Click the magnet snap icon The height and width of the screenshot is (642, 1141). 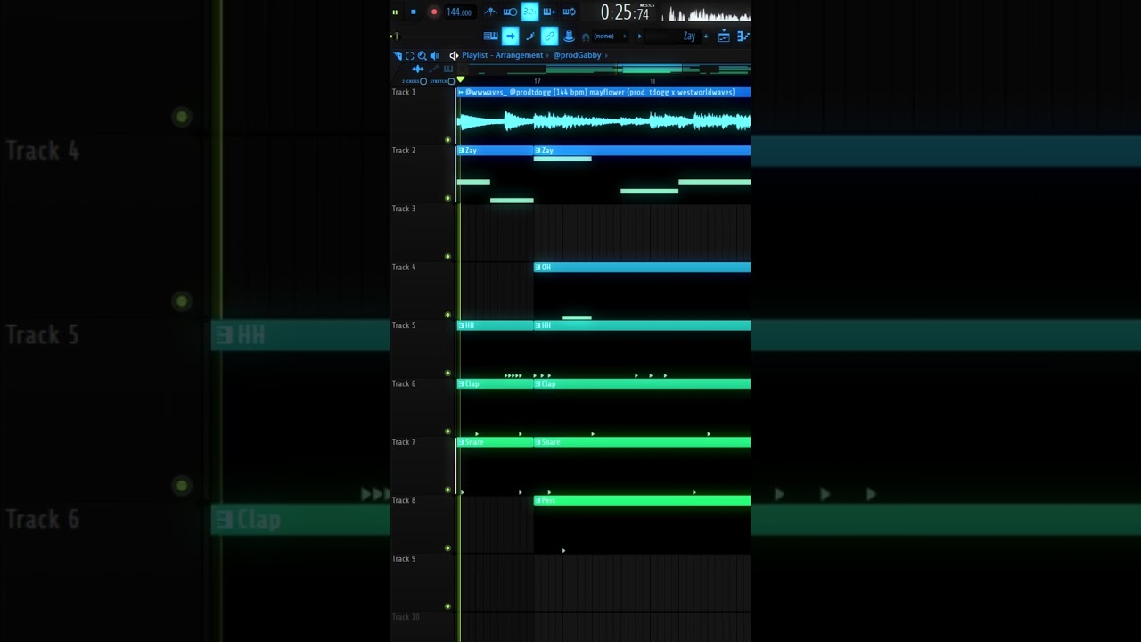coord(586,37)
